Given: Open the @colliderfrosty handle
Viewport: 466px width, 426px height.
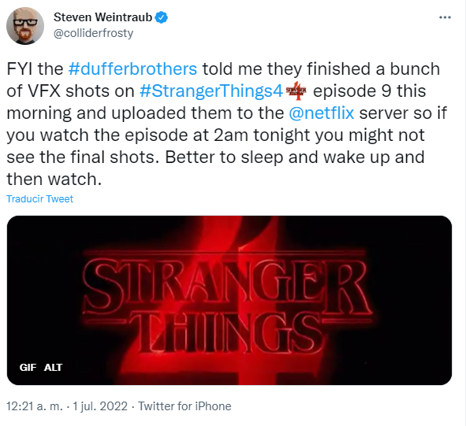Looking at the screenshot, I should (x=93, y=33).
